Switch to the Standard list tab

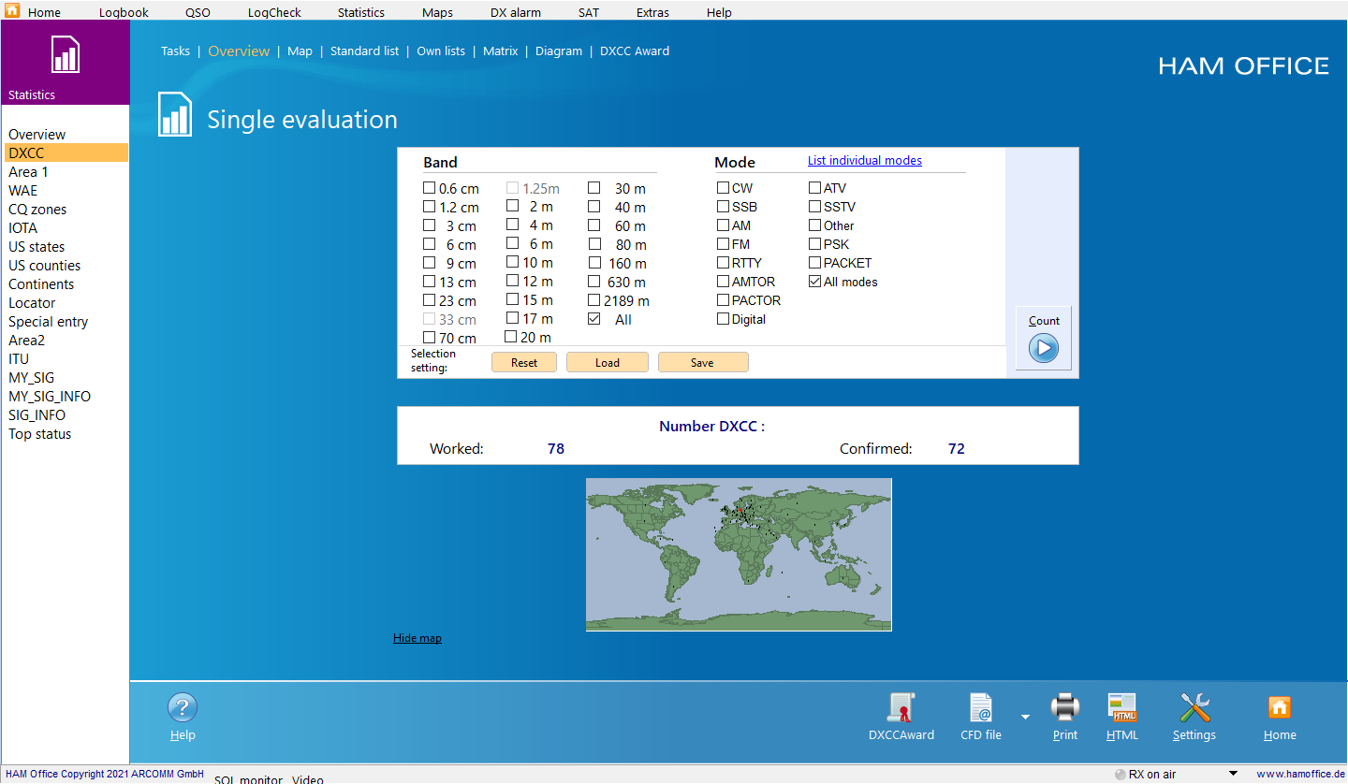[364, 51]
